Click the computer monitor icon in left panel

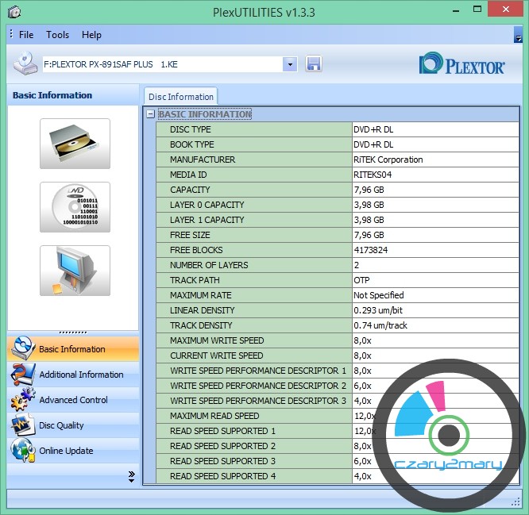tap(75, 271)
